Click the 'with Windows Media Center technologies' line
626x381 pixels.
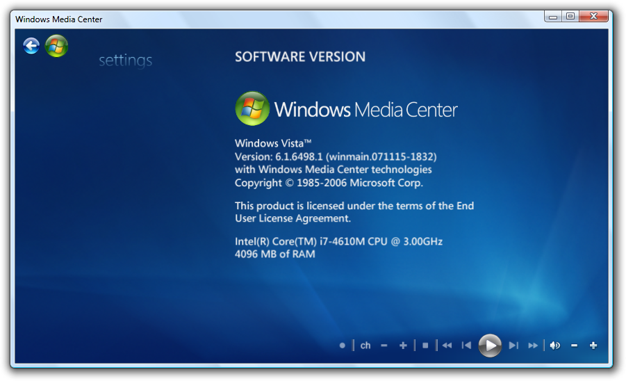(x=333, y=170)
